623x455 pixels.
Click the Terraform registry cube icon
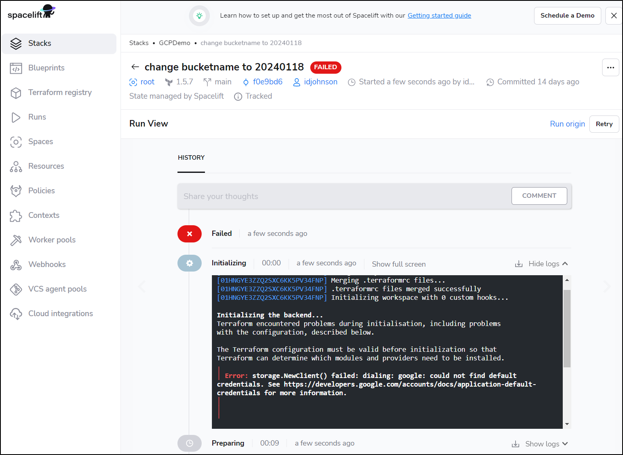[16, 93]
